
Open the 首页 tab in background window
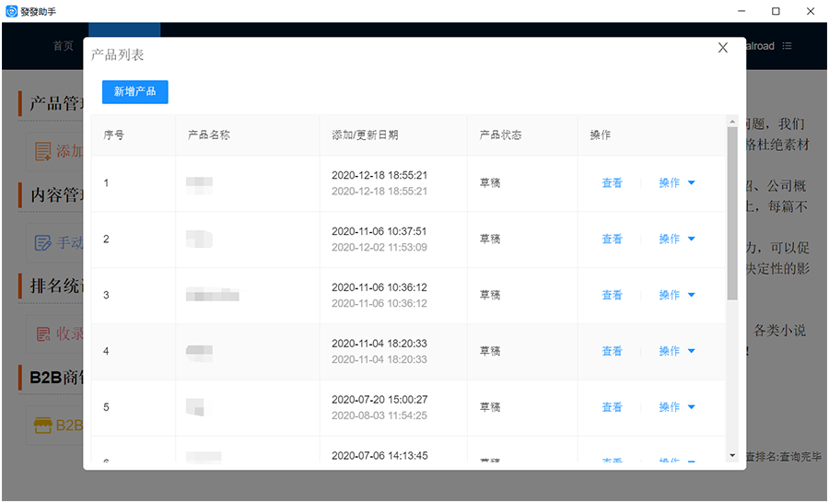[x=64, y=46]
